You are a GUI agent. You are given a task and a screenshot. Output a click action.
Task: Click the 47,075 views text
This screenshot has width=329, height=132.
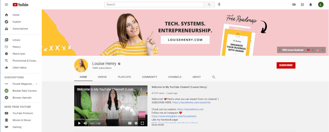[158, 93]
